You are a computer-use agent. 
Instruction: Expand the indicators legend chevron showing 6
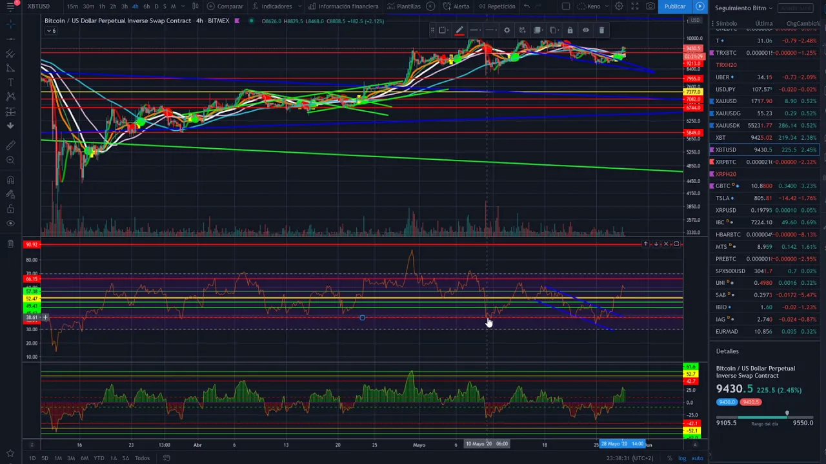50,30
